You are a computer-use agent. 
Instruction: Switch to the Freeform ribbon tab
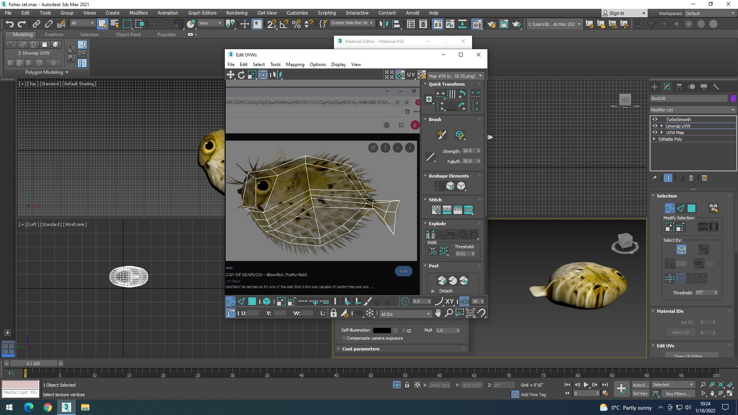tap(54, 34)
